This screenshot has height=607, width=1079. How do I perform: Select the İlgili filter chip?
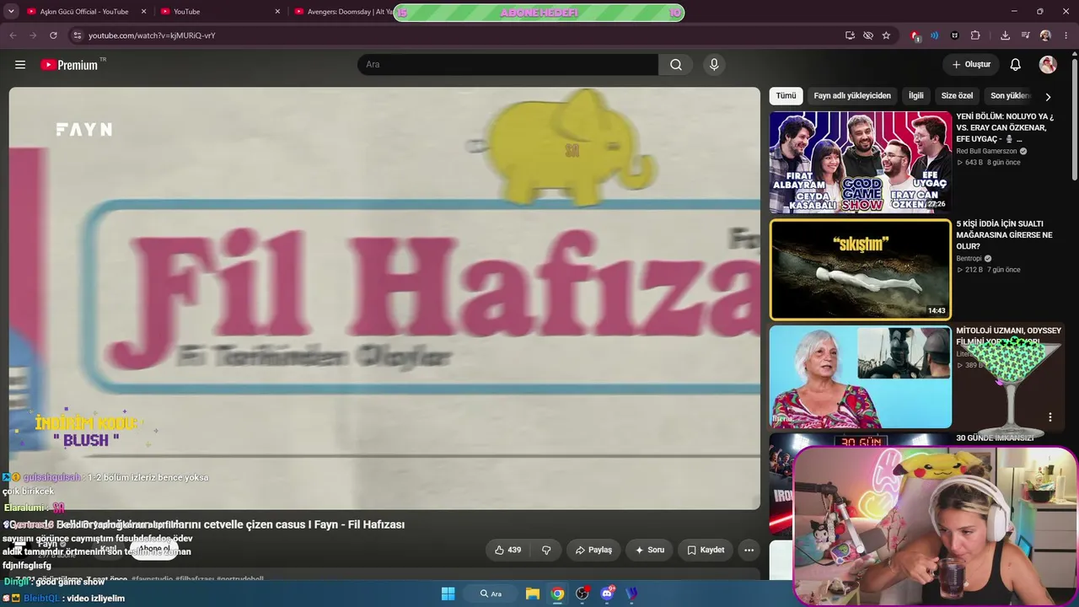[x=916, y=96]
